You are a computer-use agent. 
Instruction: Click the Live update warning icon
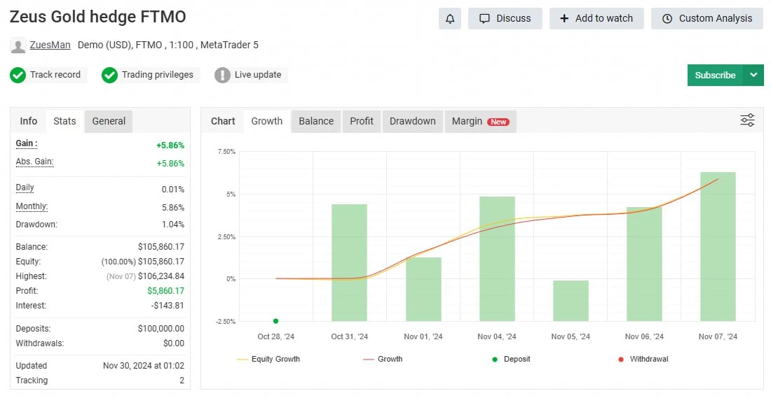[222, 75]
